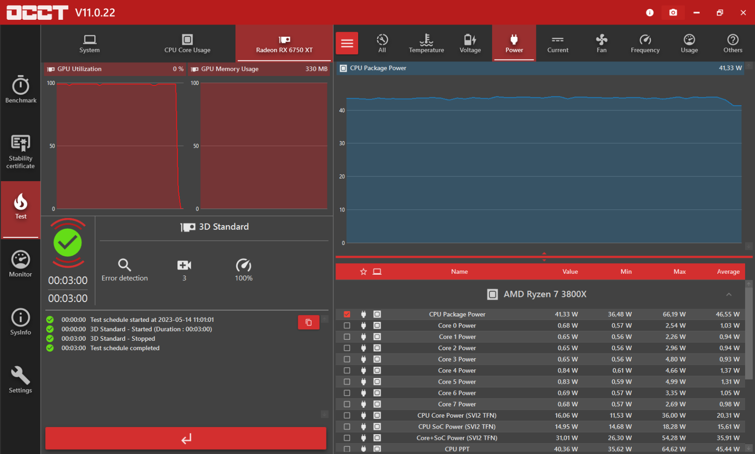Uncheck CPU Package Power checkbox
755x454 pixels.
(347, 314)
